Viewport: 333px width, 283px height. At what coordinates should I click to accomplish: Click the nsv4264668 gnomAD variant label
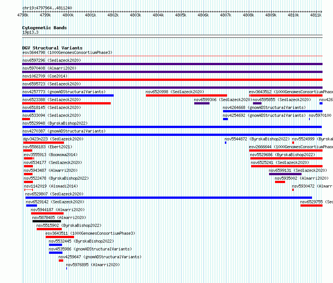coord(264,107)
